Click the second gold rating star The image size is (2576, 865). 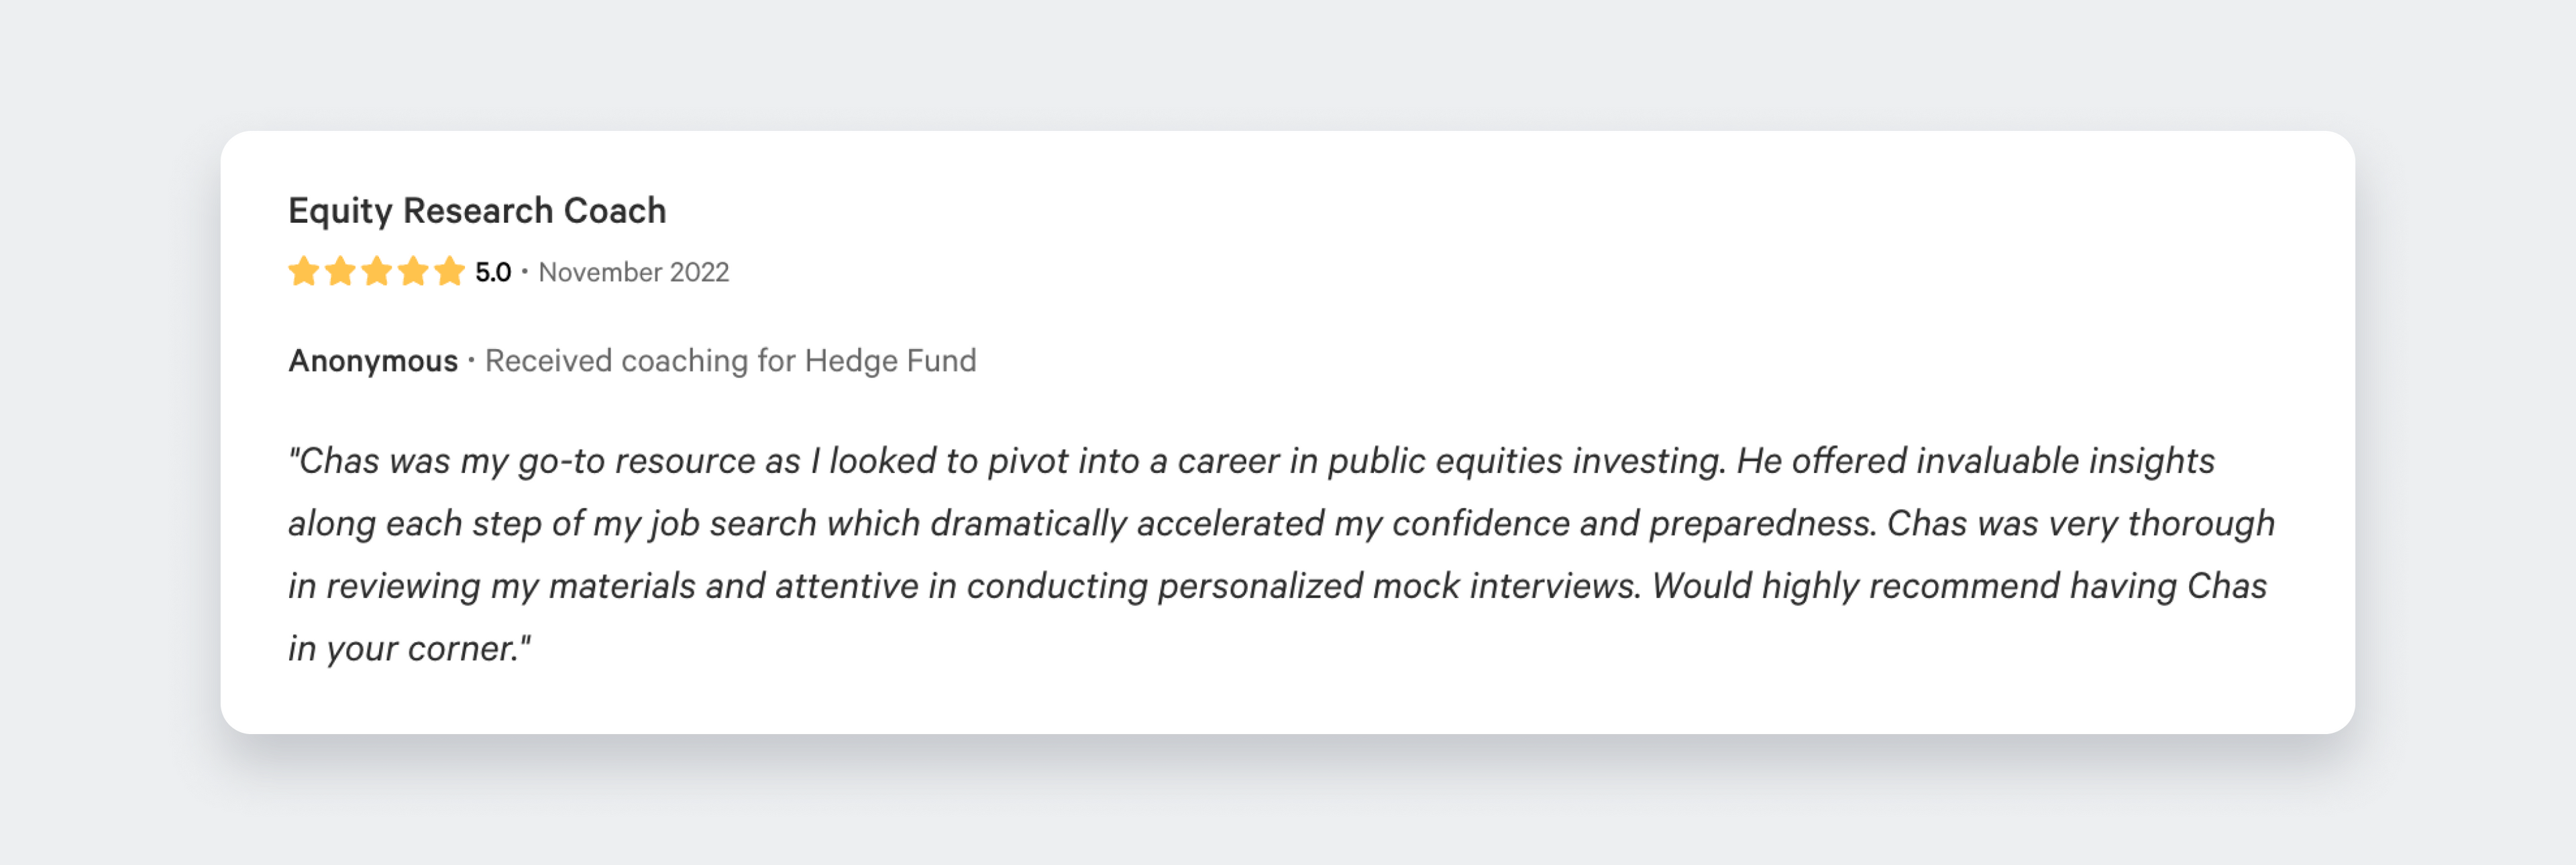click(x=340, y=271)
